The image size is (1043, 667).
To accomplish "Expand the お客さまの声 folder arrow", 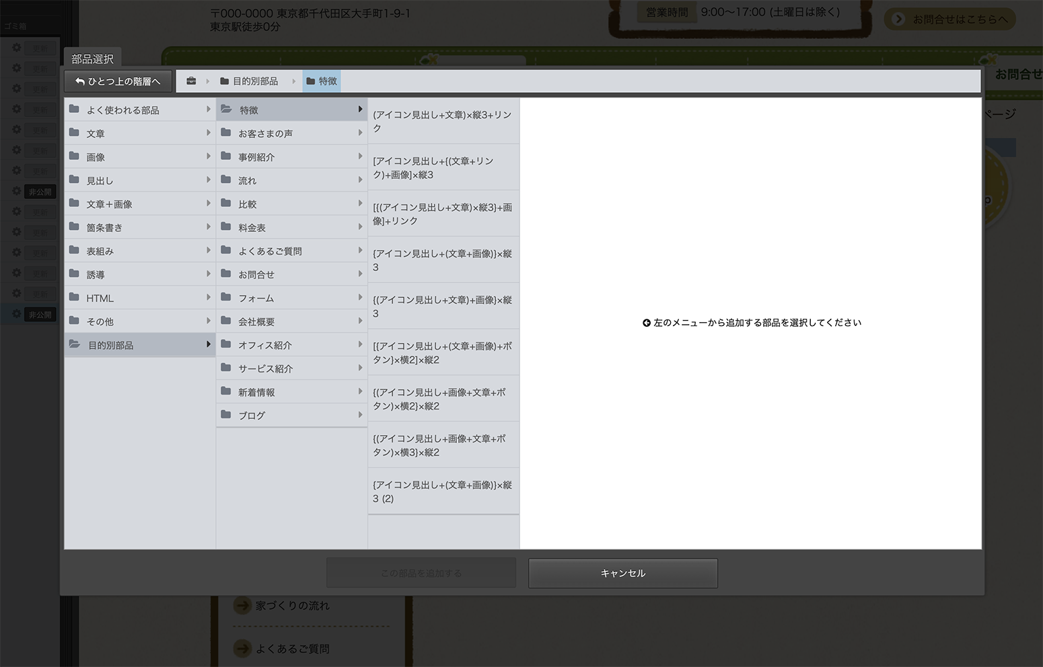I will pos(360,133).
